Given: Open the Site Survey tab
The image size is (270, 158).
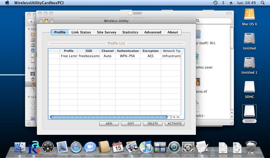Looking at the screenshot, I should [107, 32].
